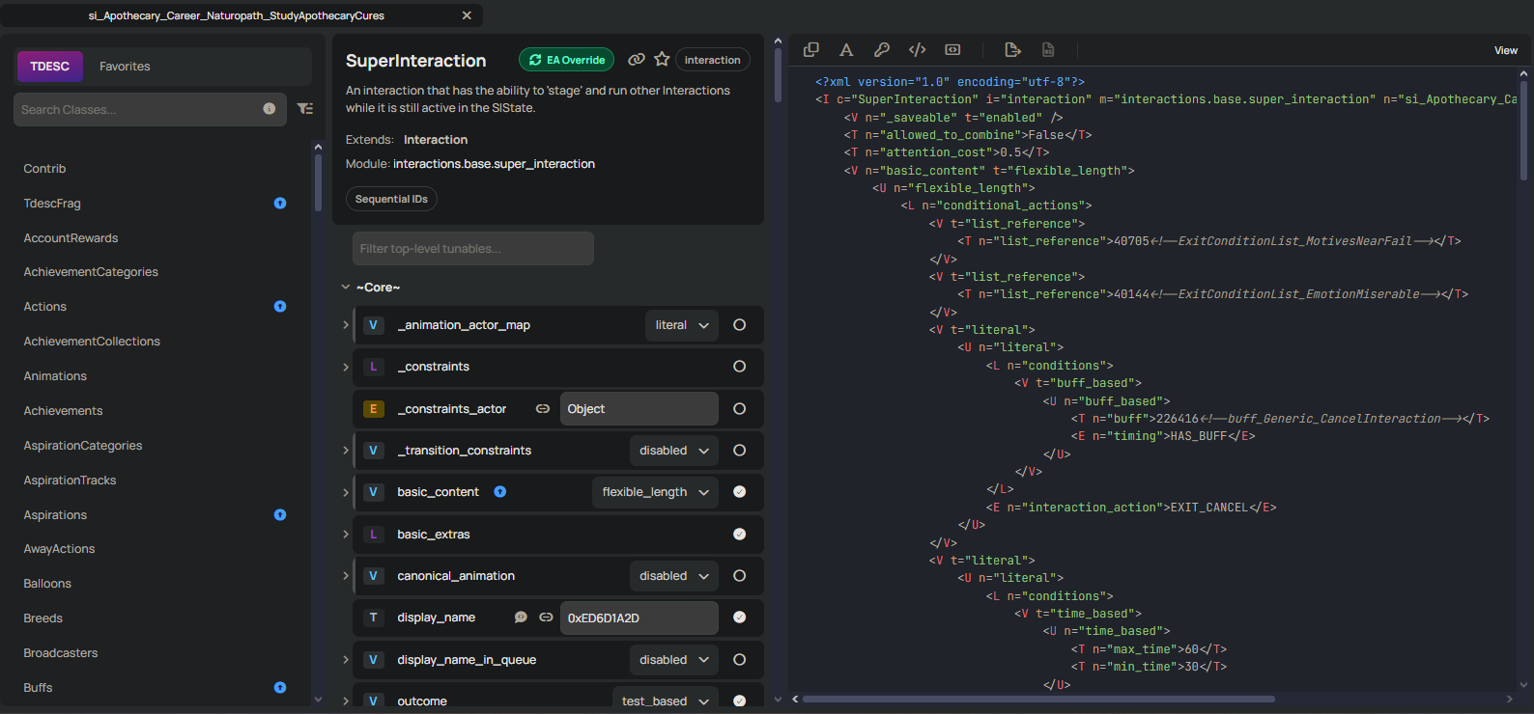The width and height of the screenshot is (1534, 714).
Task: Click the EA Override button
Action: 566,60
